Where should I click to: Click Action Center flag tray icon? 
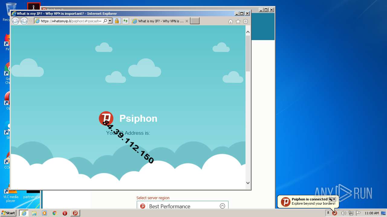point(358,213)
